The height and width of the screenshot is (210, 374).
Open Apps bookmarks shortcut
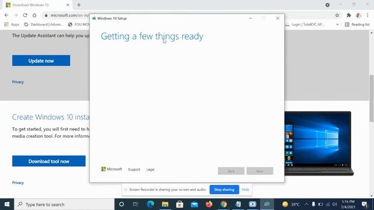pyautogui.click(x=12, y=24)
